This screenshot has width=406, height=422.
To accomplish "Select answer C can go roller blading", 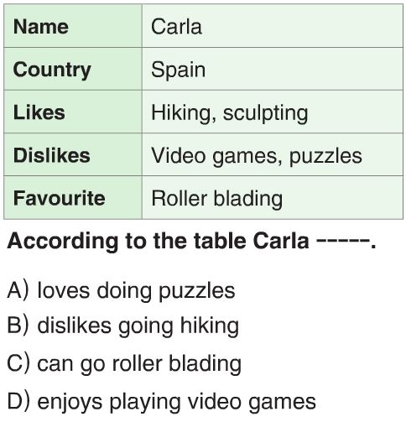I will tap(124, 364).
